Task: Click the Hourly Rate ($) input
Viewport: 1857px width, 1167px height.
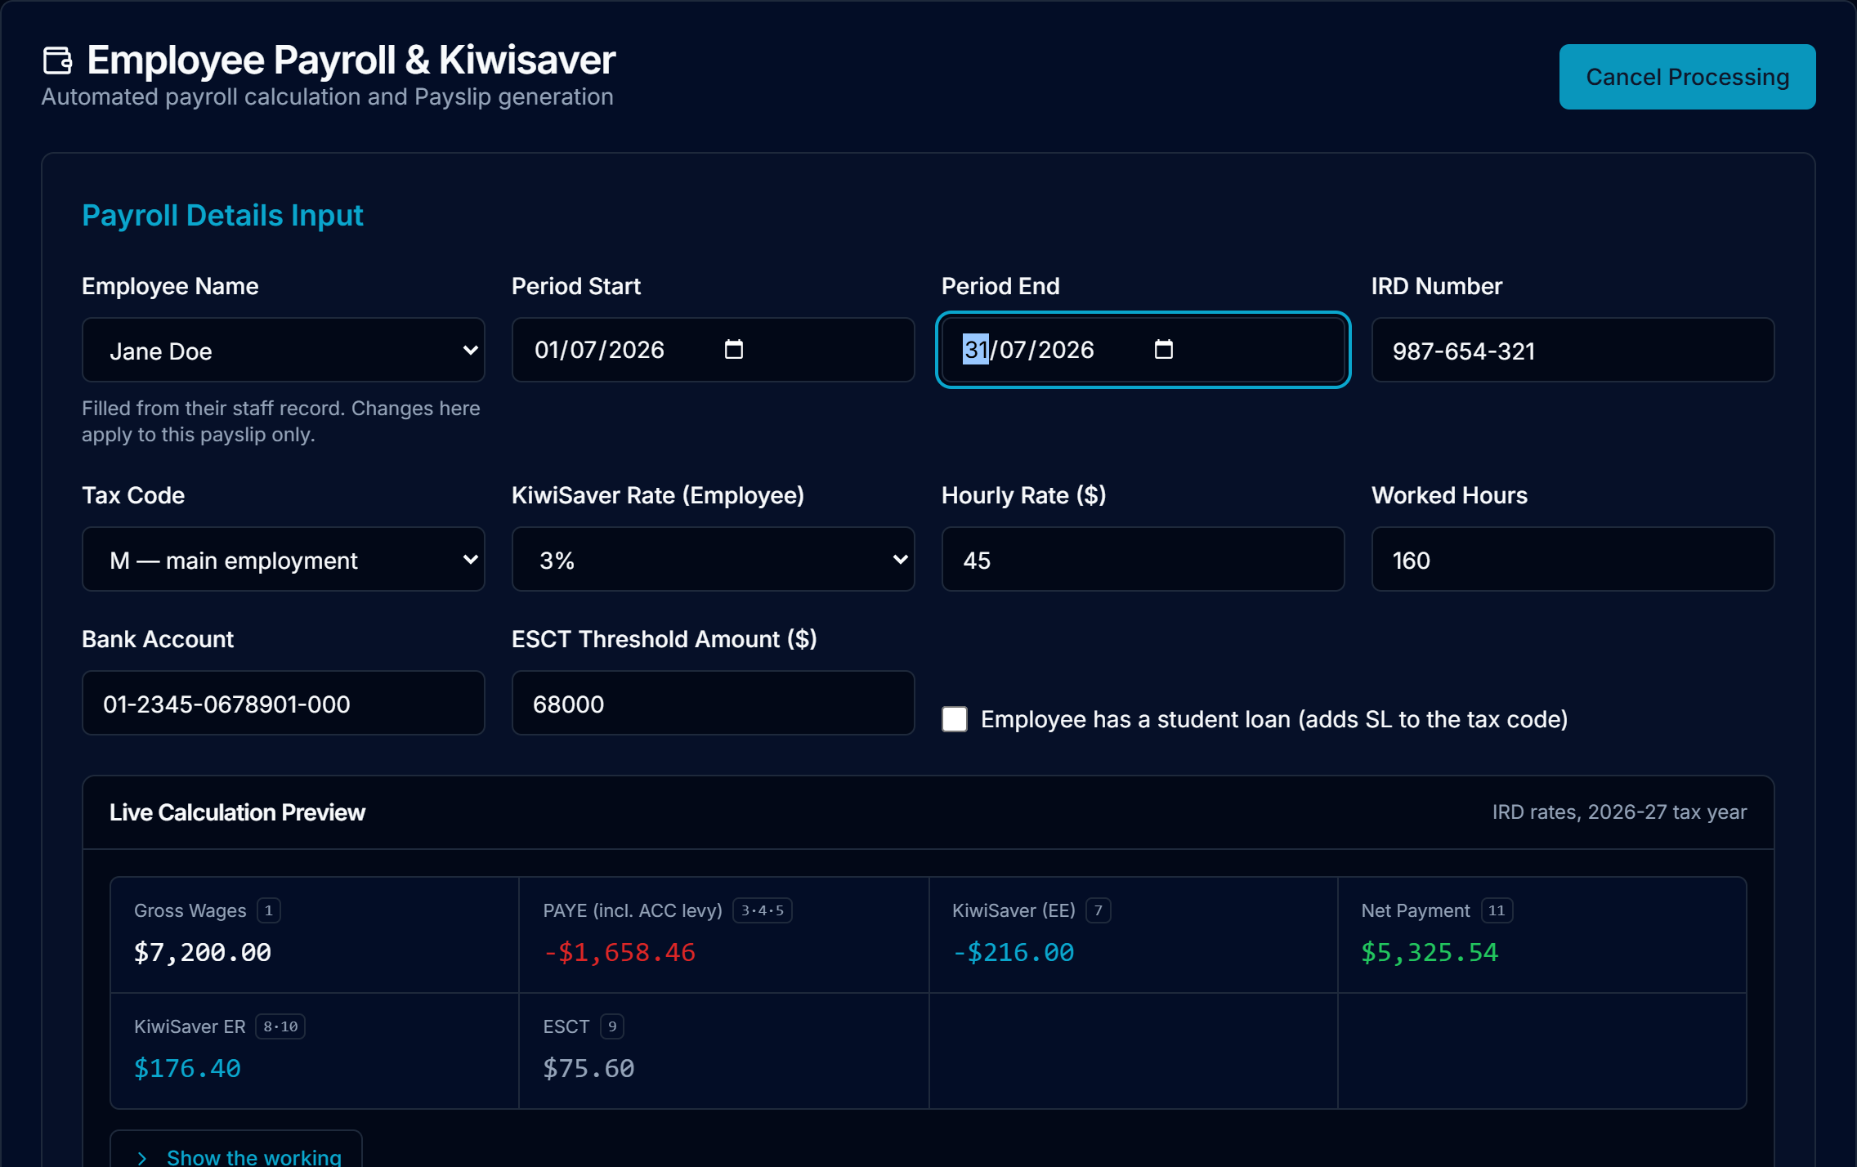Action: (1143, 559)
